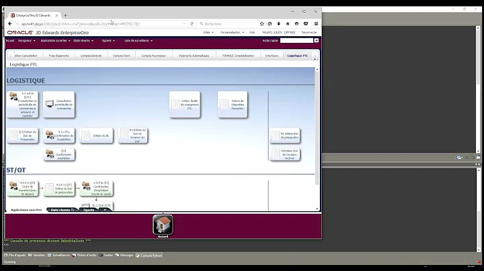The image size is (484, 271).
Task: Select the Applications ouvertes bottom tab
Action: (26, 210)
